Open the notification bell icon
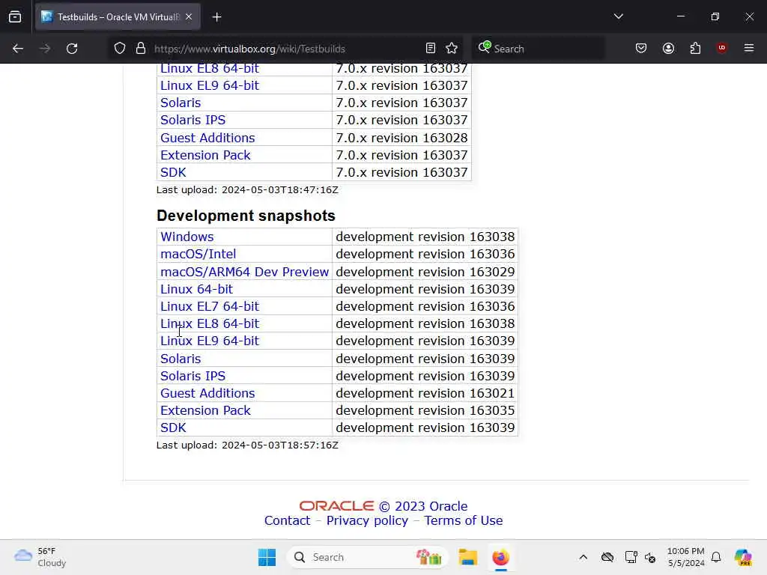The height and width of the screenshot is (575, 767). tap(716, 557)
